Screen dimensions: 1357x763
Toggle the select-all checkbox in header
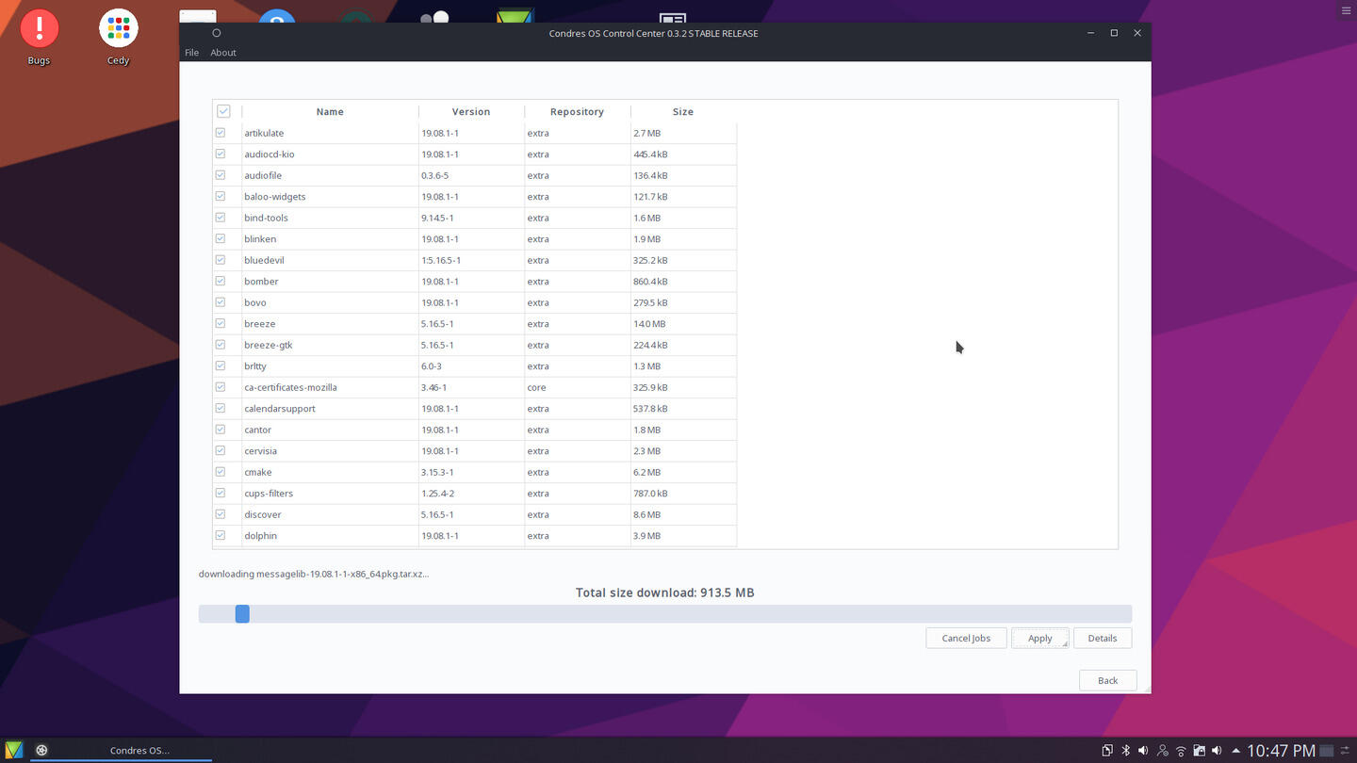[x=223, y=111]
